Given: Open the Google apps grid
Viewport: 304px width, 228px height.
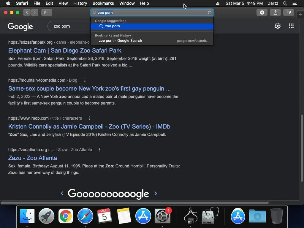Looking at the screenshot, I should point(291,26).
